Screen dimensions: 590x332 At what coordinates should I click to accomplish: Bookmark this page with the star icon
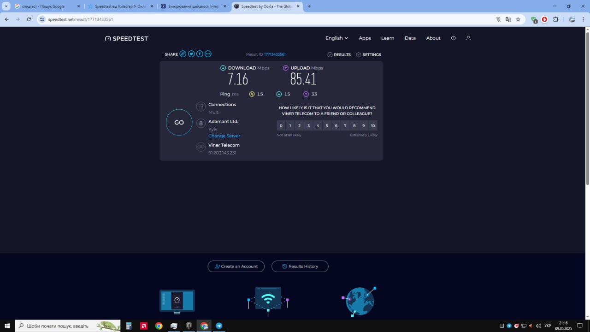click(518, 19)
